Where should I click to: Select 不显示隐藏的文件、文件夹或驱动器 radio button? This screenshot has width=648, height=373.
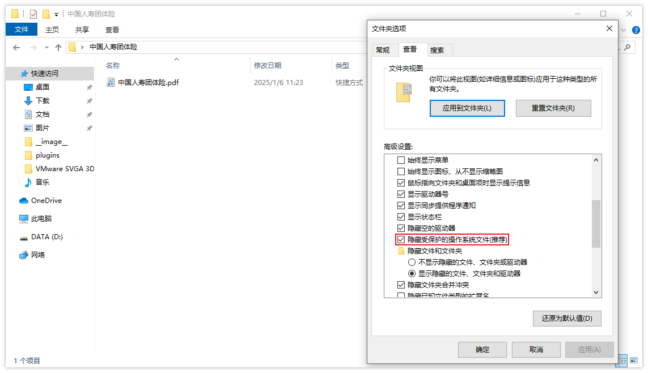(412, 262)
